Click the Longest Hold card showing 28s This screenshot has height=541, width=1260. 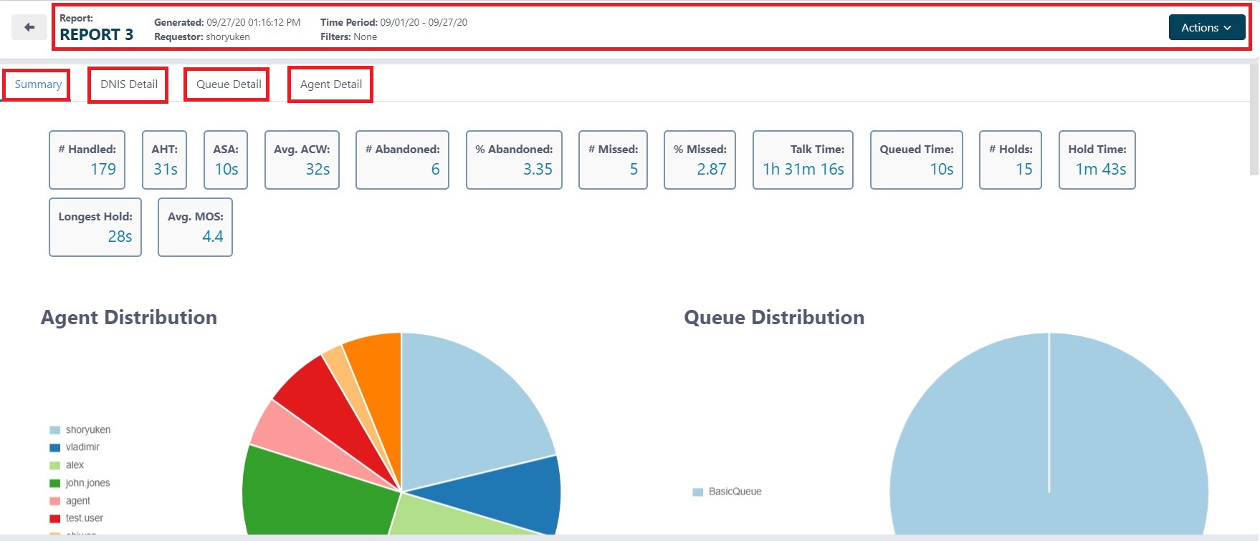click(x=95, y=227)
